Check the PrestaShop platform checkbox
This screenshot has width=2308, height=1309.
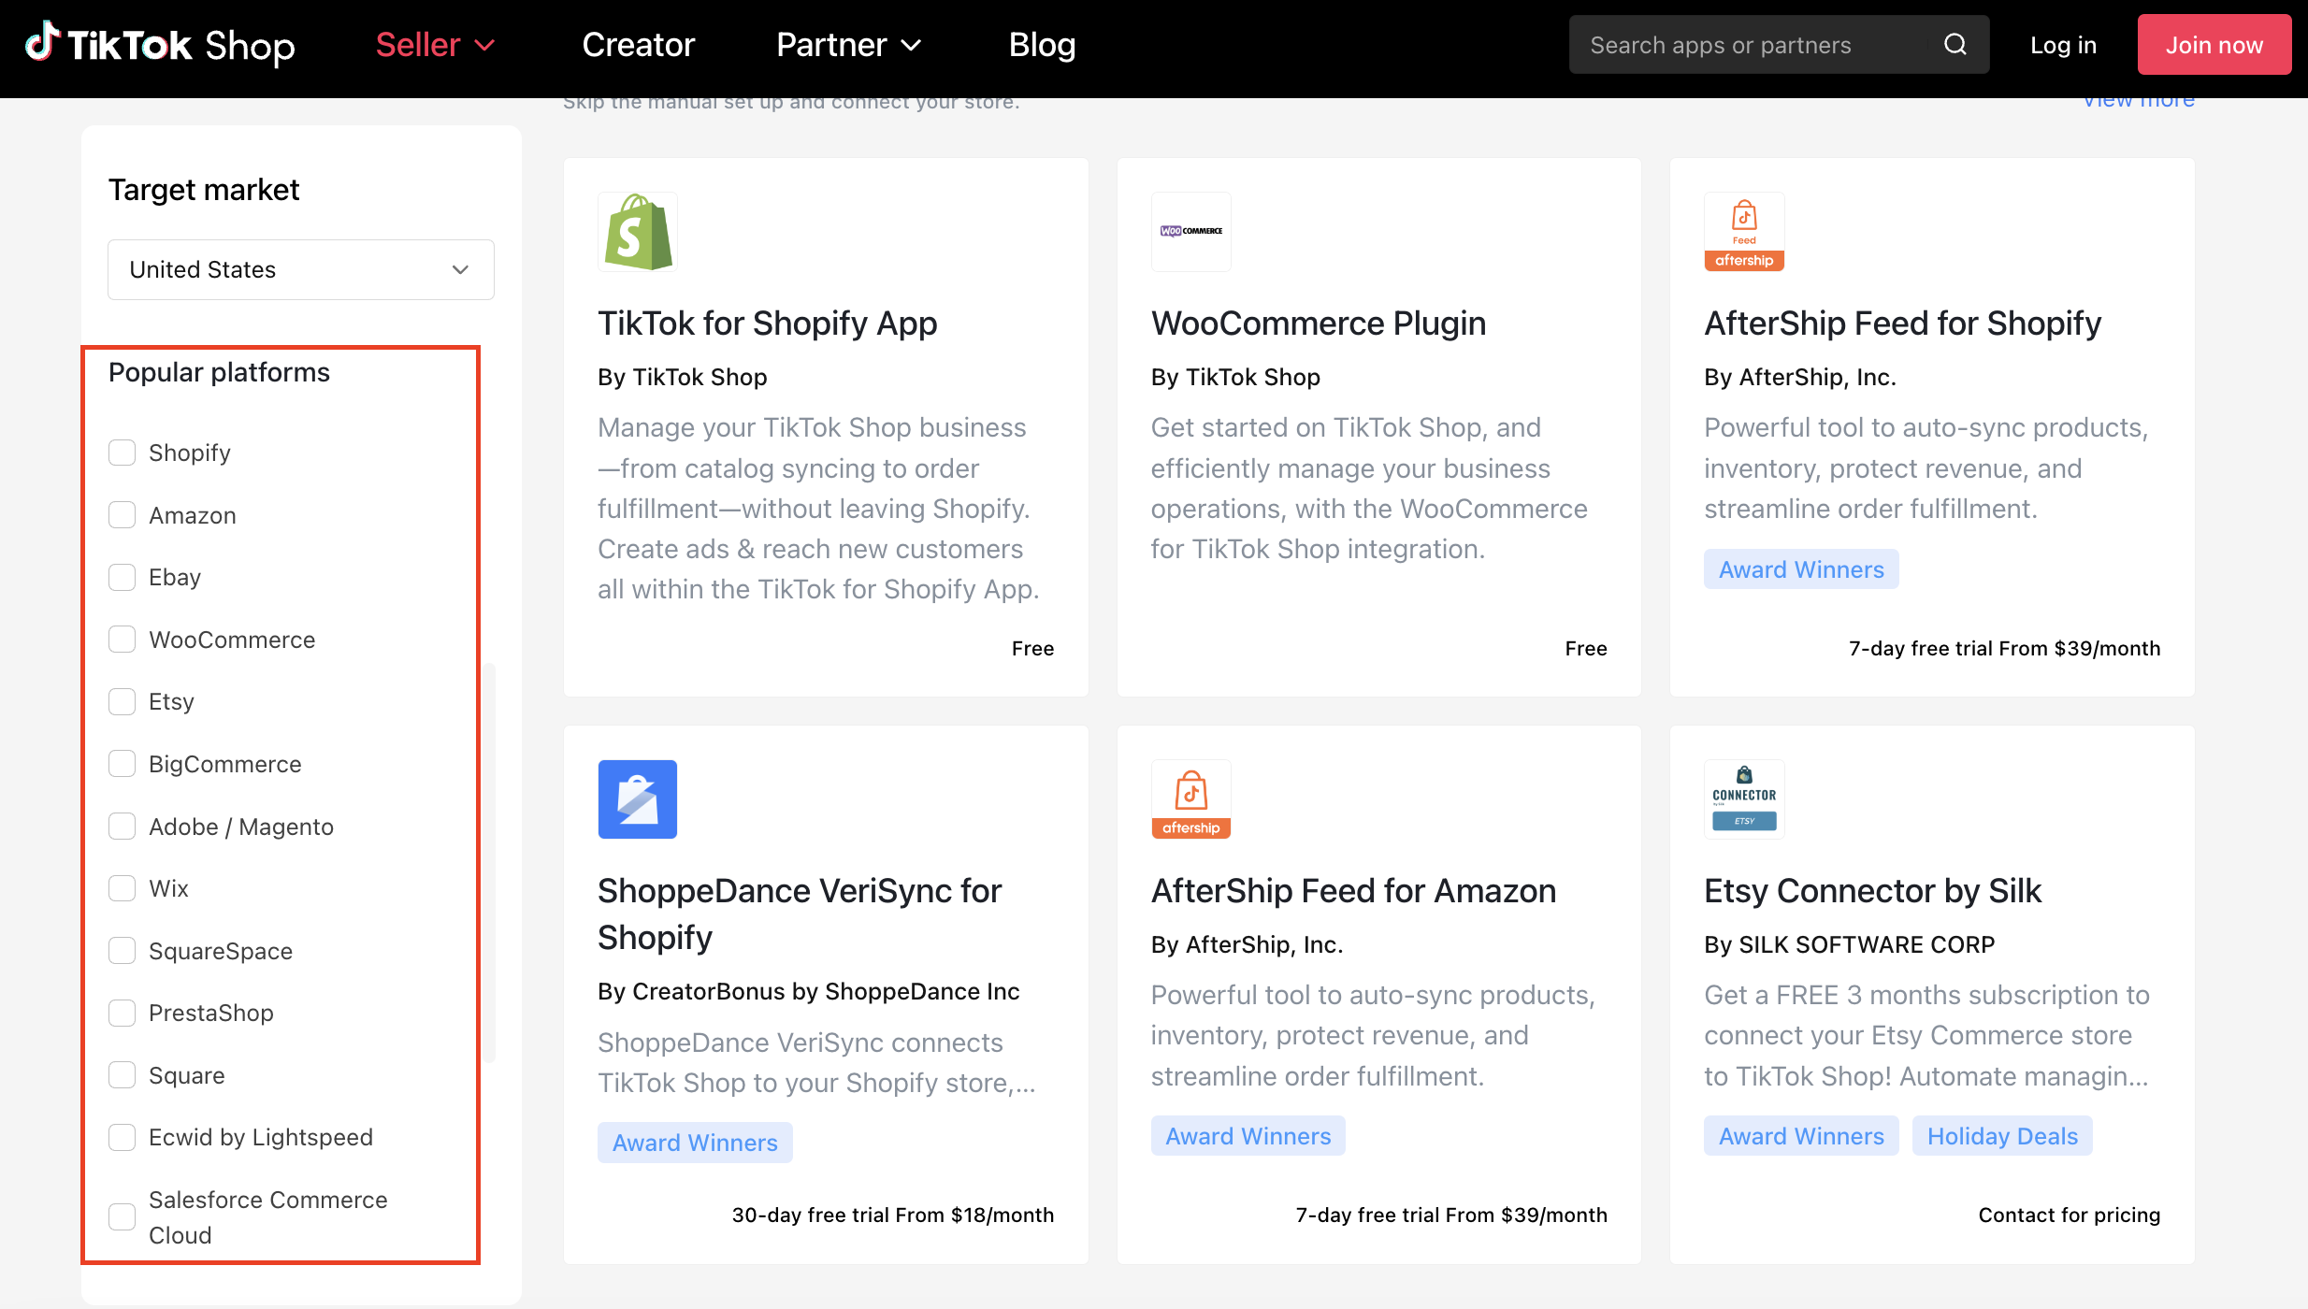coord(122,1013)
